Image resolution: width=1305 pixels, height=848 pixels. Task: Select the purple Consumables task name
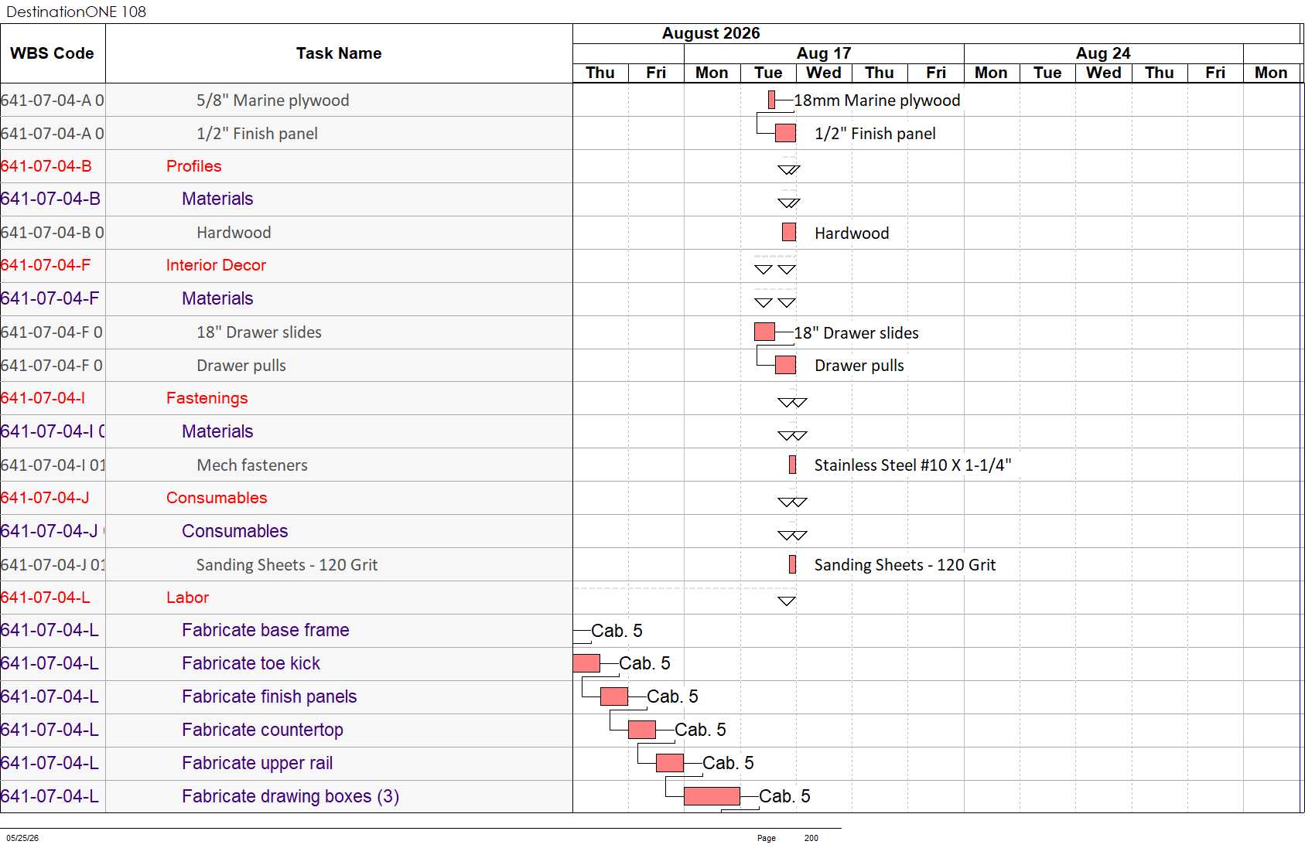click(235, 531)
